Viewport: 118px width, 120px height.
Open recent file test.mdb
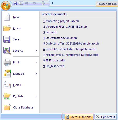[50, 32]
